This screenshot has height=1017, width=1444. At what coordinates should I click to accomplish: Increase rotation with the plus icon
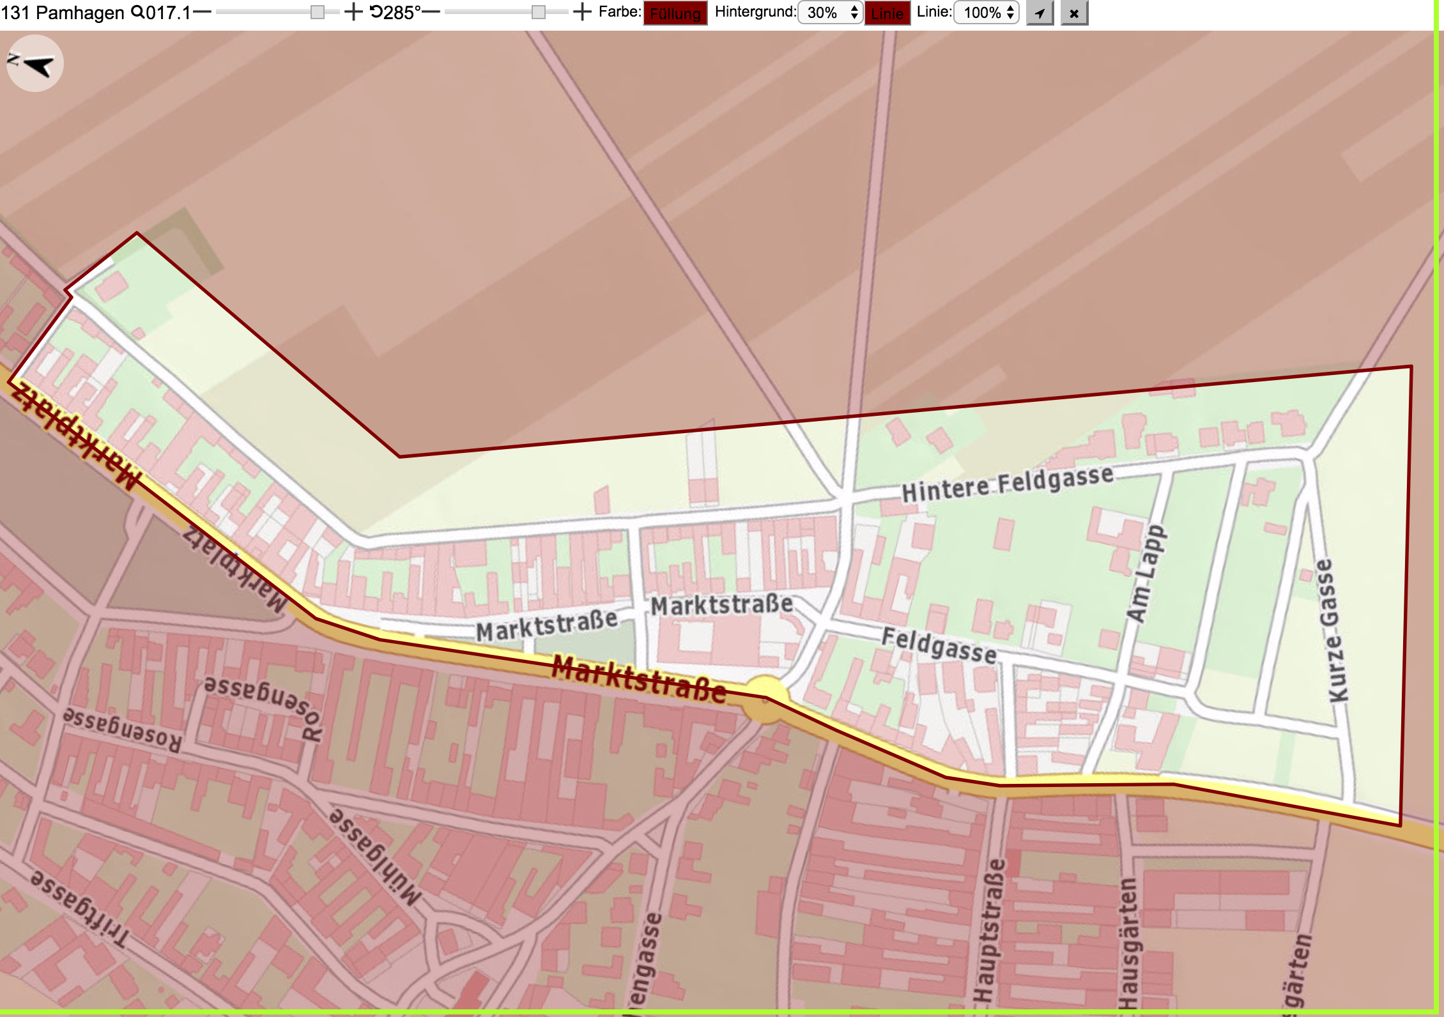click(582, 12)
